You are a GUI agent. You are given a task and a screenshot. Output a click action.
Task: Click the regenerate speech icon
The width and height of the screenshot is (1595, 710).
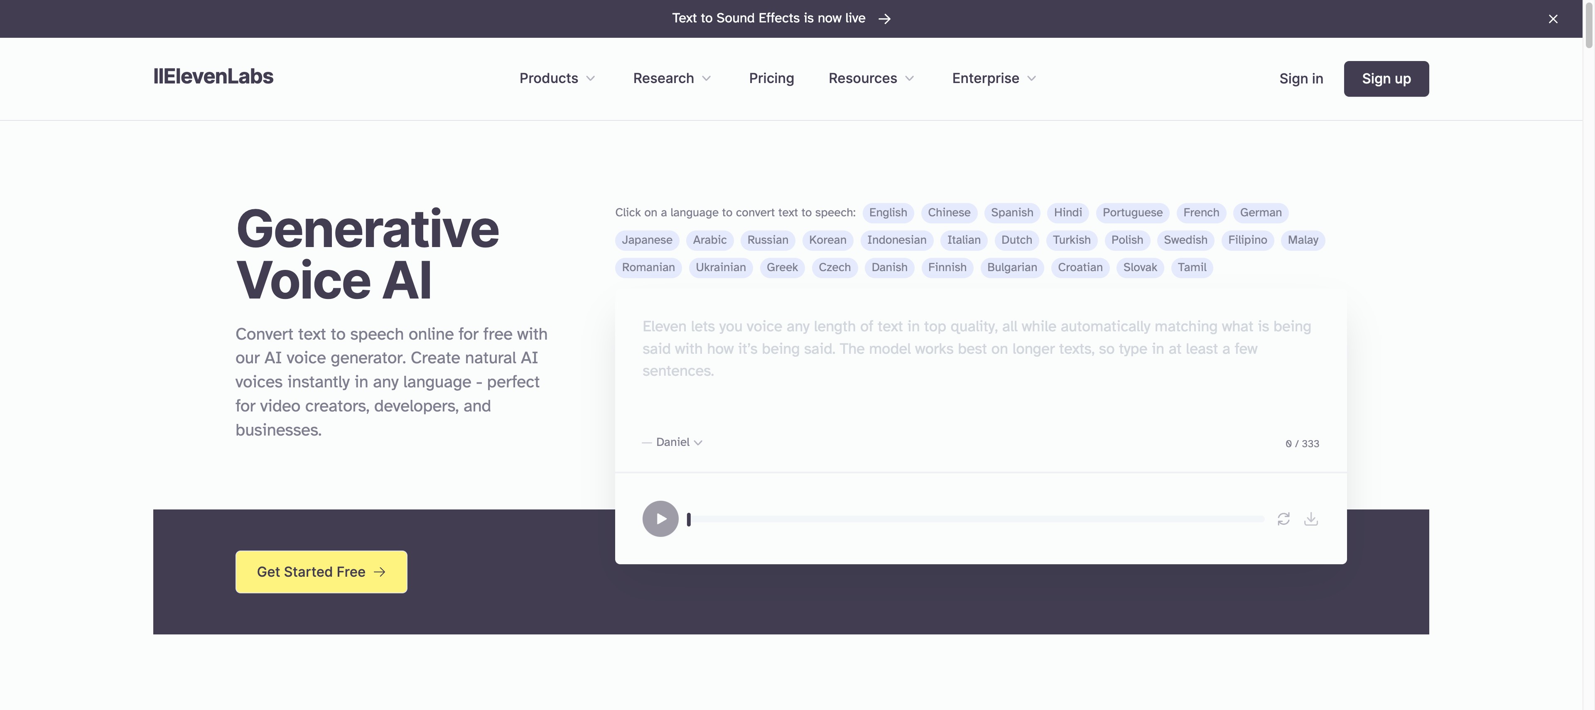[1283, 519]
